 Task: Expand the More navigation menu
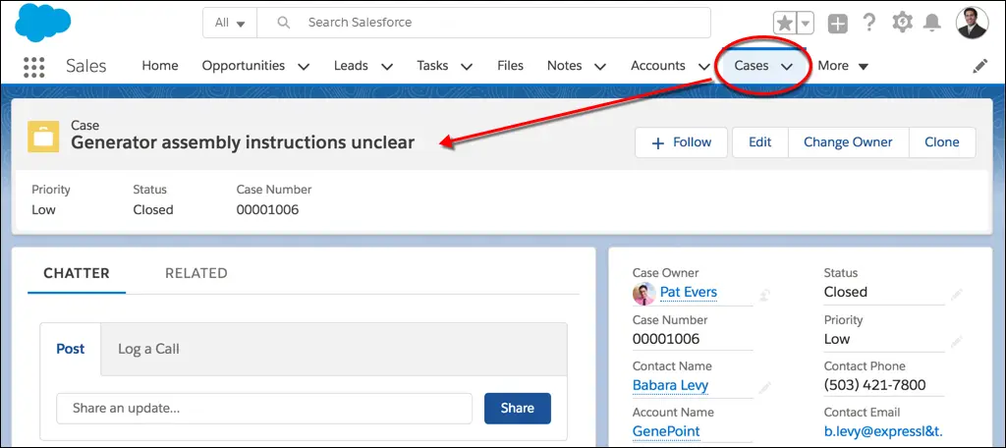coord(843,66)
